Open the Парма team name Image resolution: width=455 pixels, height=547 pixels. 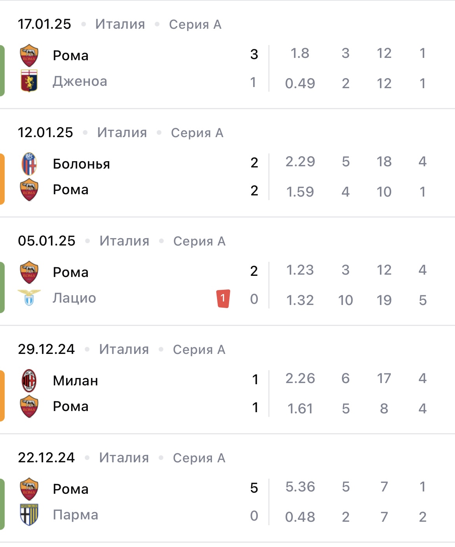click(75, 515)
